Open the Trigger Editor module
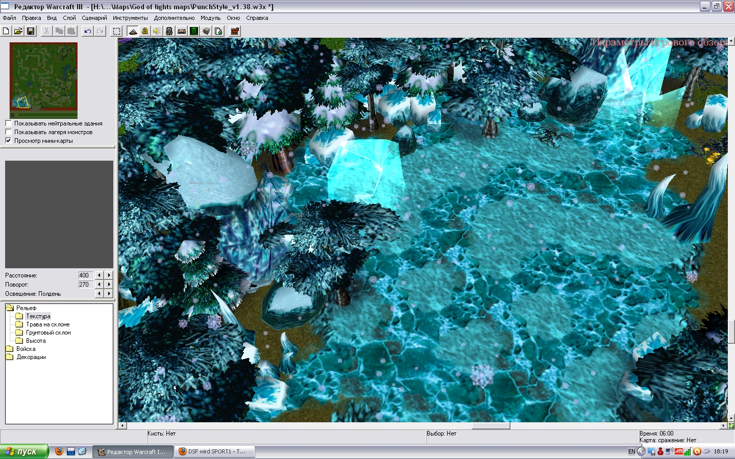 pos(145,31)
